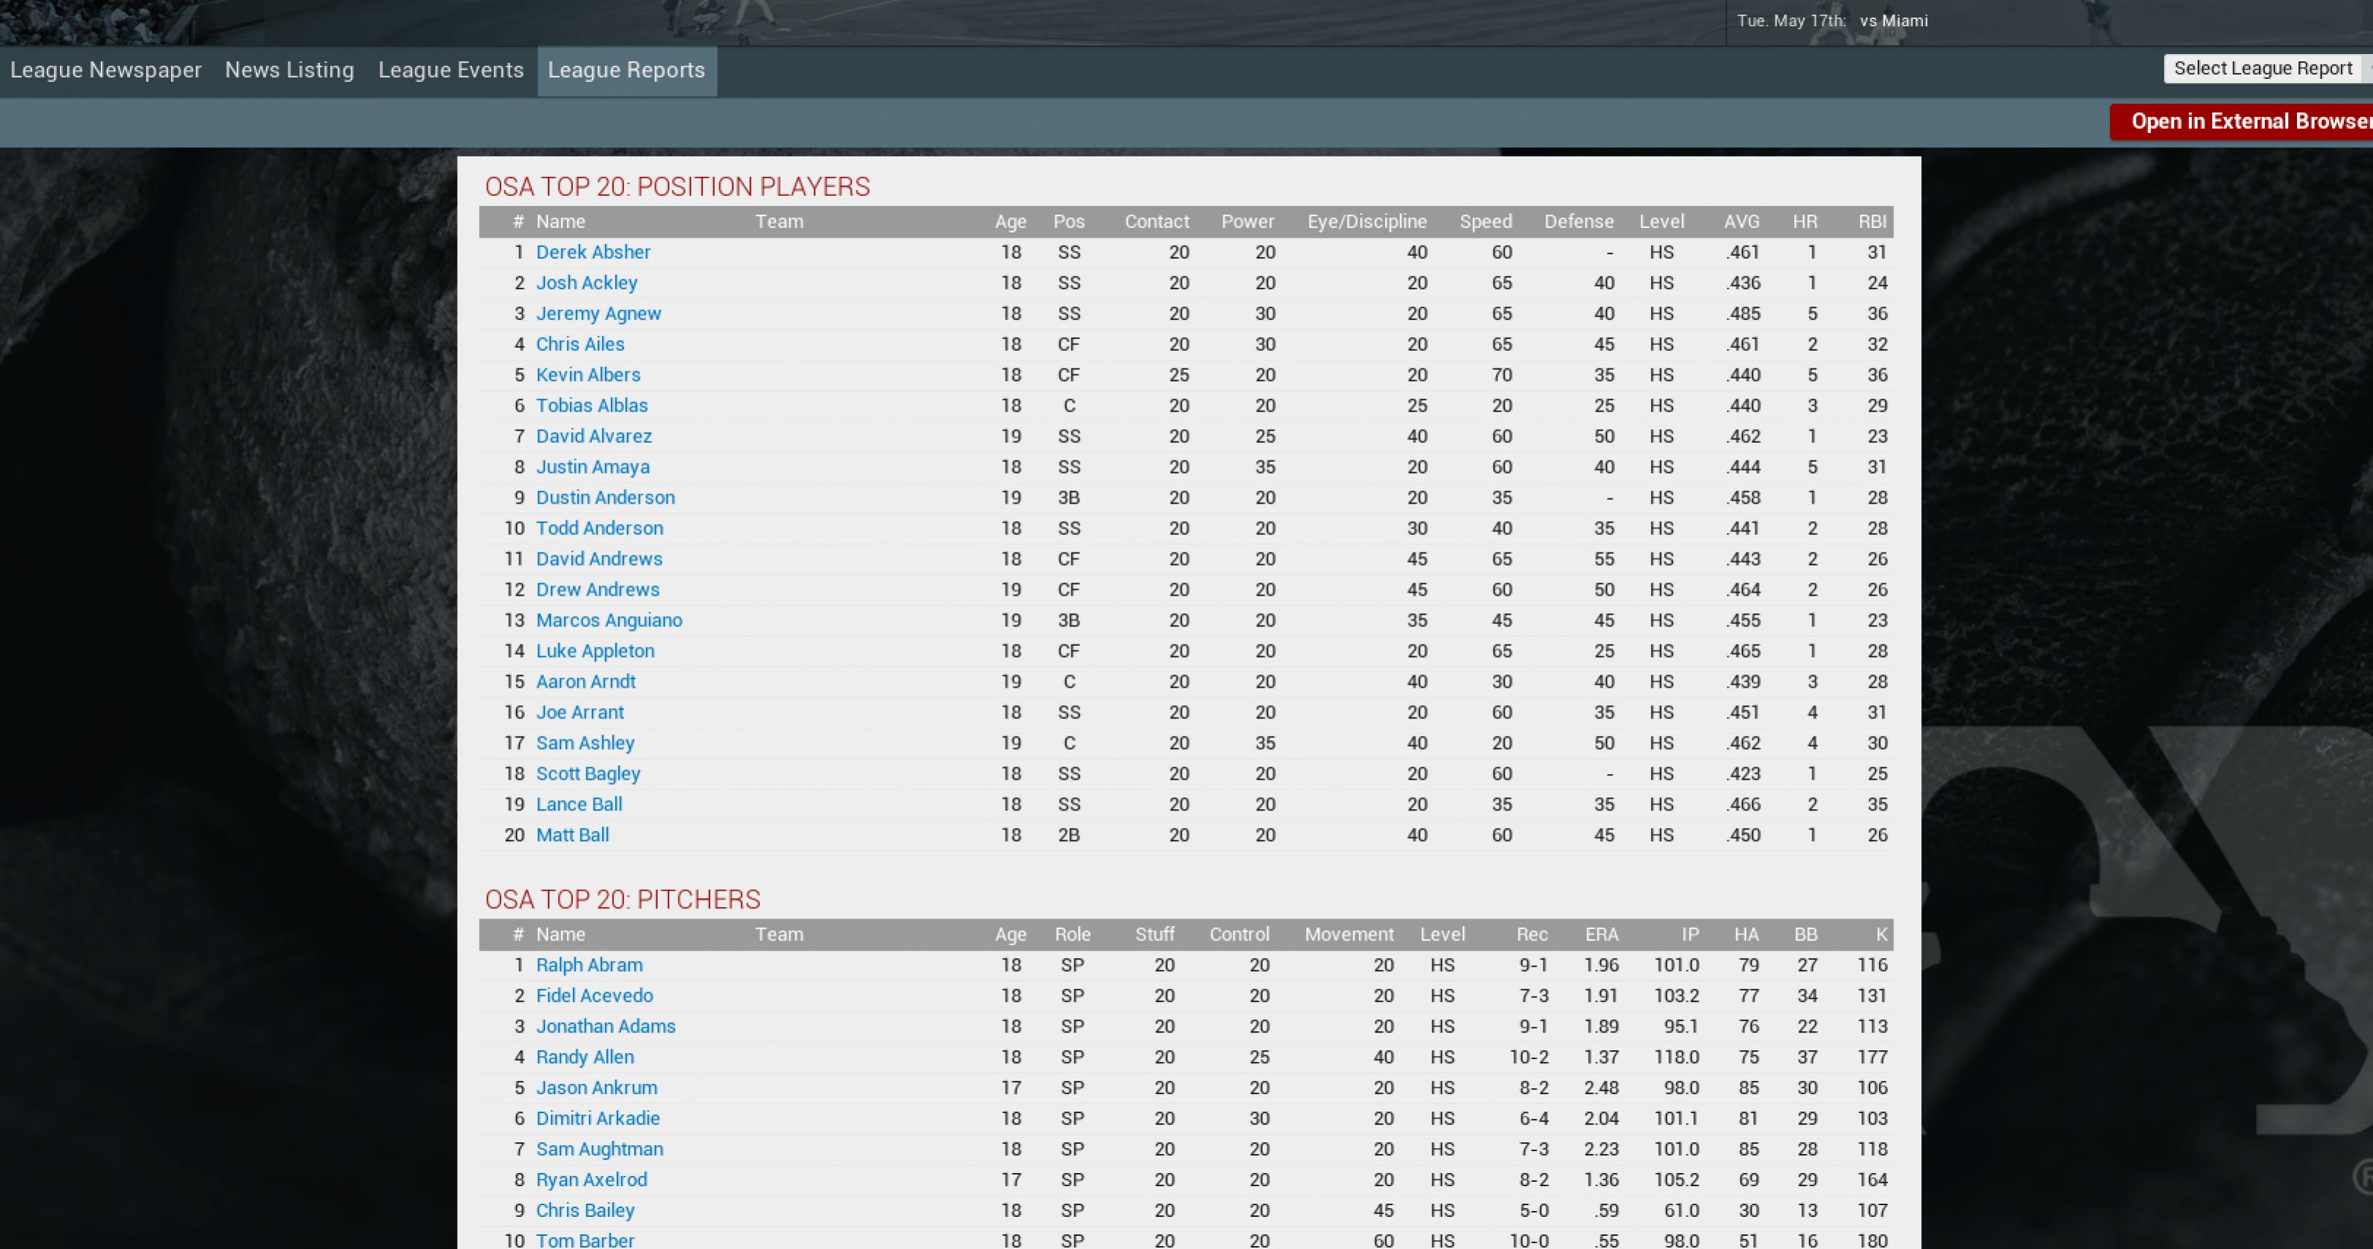Viewport: 2373px width, 1249px height.
Task: Open Jeremy Agnew's player page
Action: 599,314
